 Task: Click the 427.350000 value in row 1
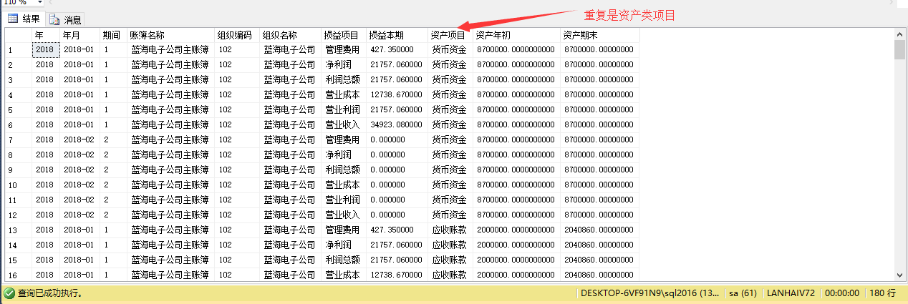[397, 49]
